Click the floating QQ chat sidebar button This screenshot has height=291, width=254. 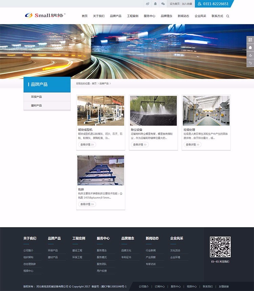[x=250, y=48]
